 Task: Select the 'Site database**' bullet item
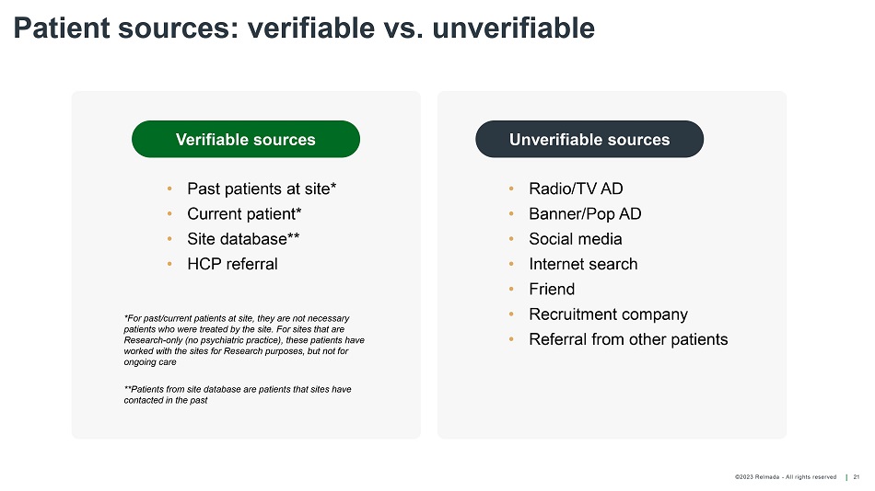pyautogui.click(x=243, y=238)
